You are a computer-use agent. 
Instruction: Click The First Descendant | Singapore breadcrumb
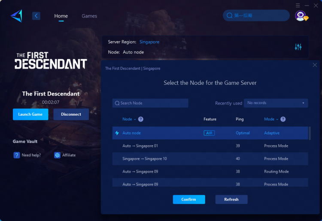133,69
